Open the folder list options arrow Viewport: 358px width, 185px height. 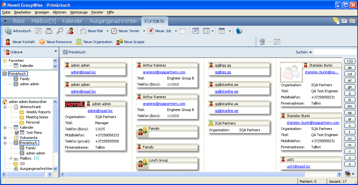click(x=56, y=51)
